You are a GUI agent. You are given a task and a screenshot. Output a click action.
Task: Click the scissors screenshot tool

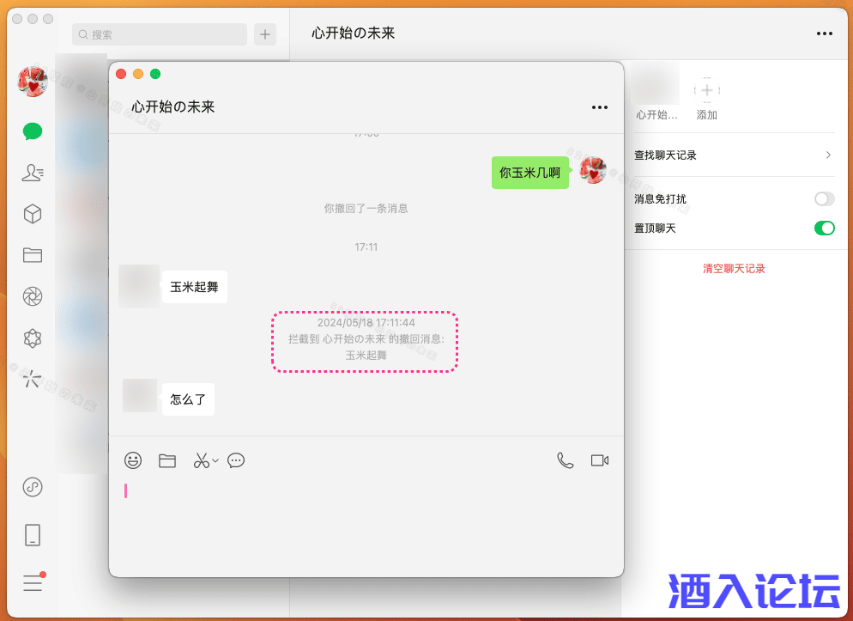tap(201, 460)
